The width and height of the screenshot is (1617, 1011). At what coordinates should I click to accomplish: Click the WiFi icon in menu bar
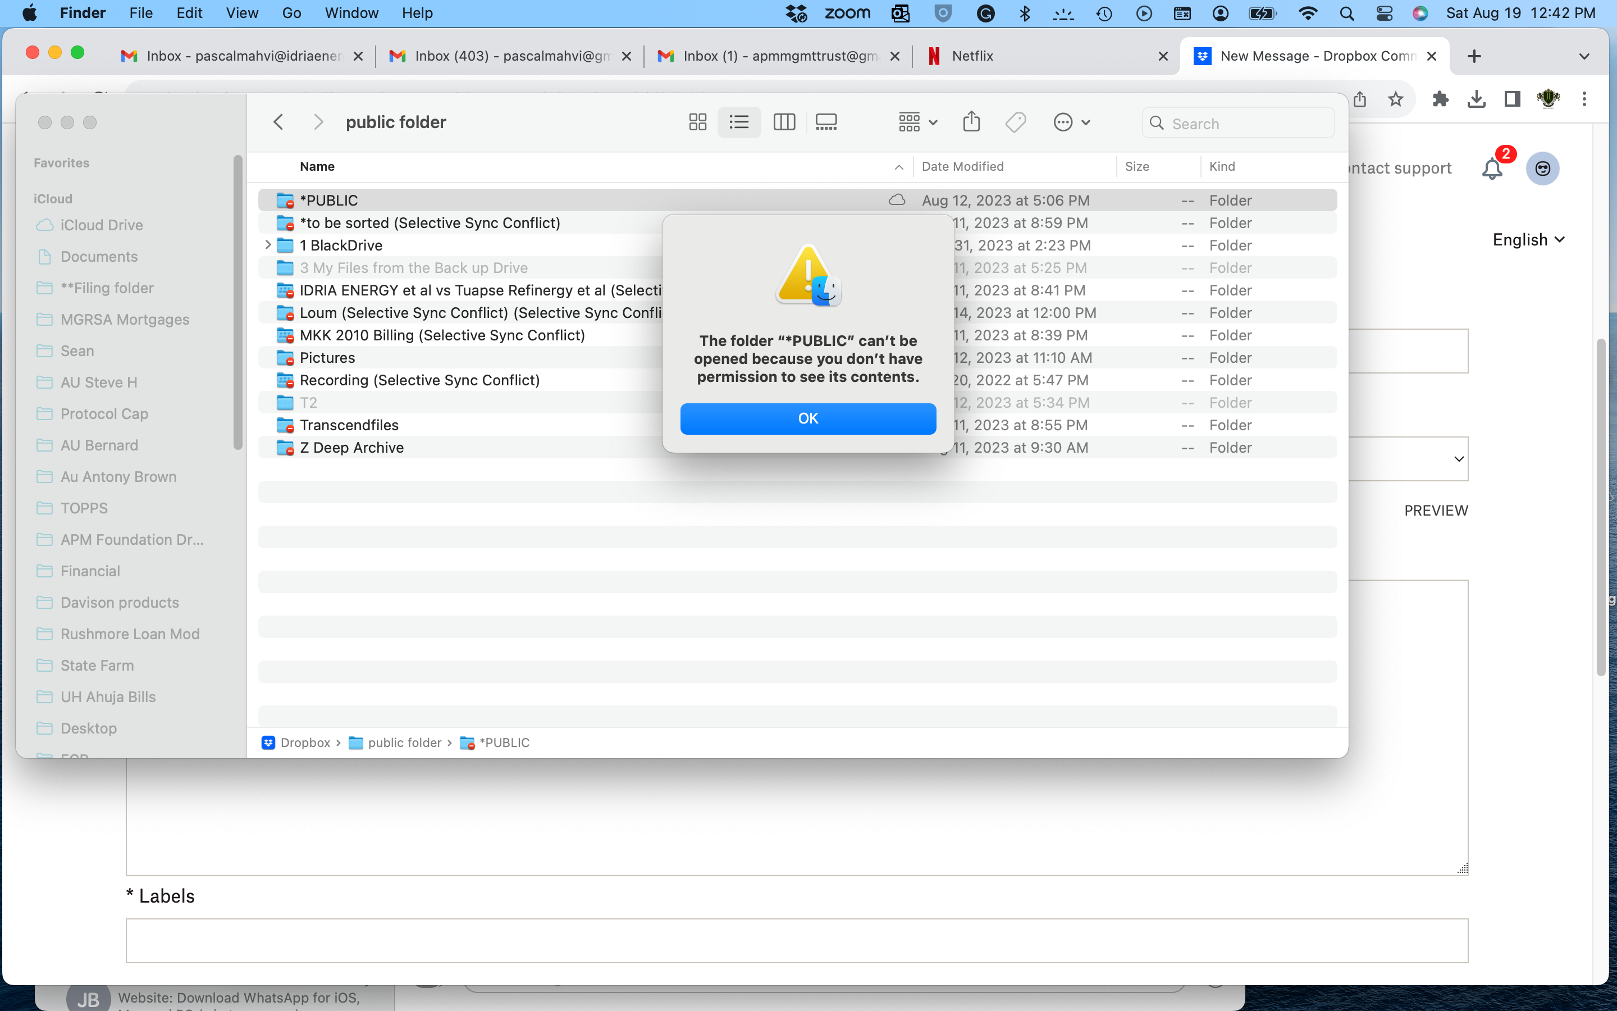click(1306, 13)
